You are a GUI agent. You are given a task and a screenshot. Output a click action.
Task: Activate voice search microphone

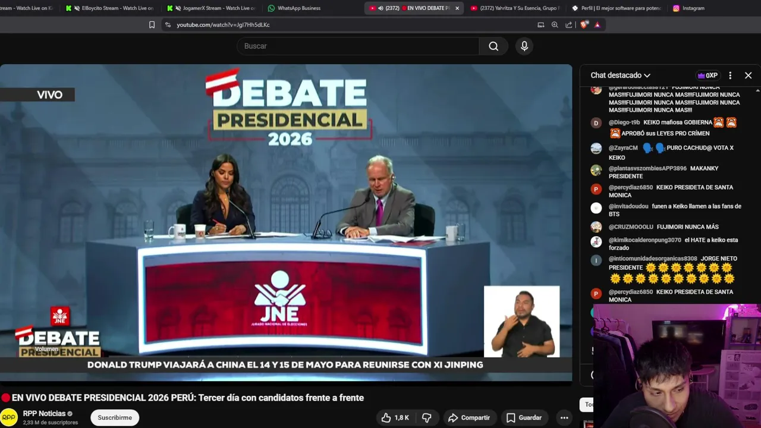click(x=524, y=46)
